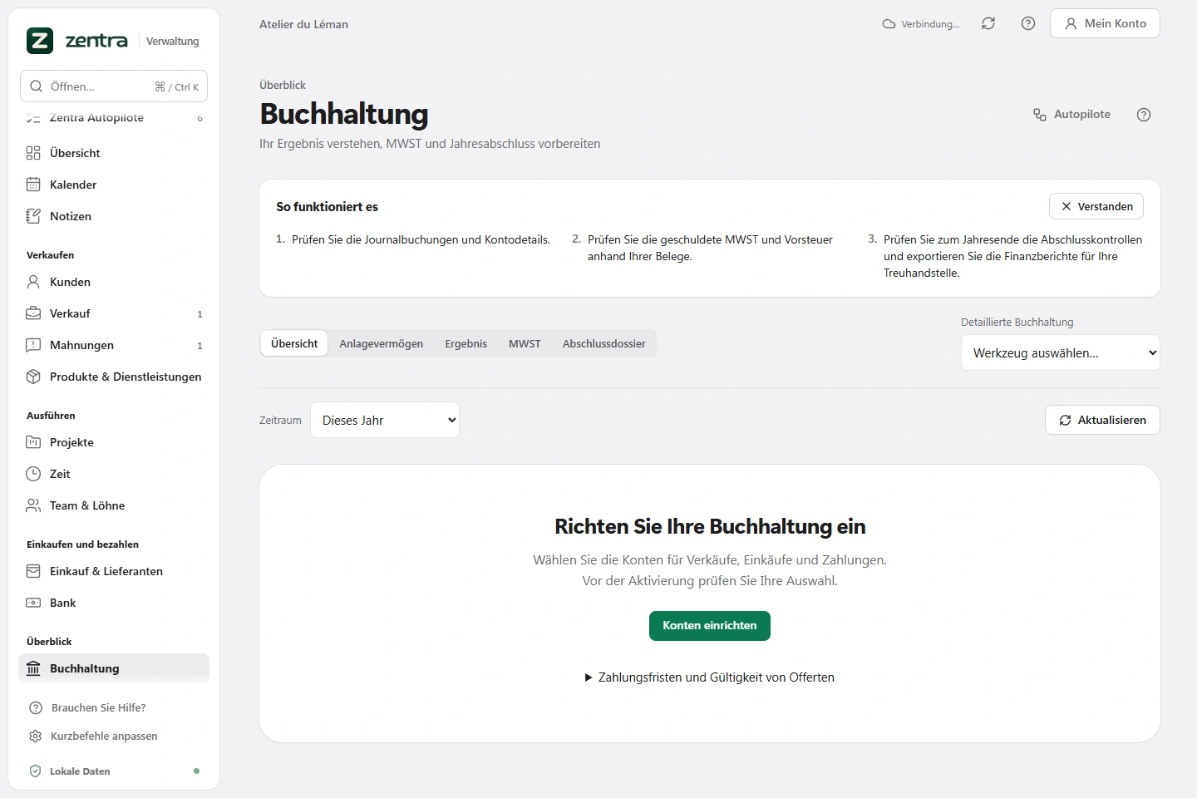The image size is (1197, 798).
Task: Open the Werkzeug auswählen dropdown
Action: pyautogui.click(x=1061, y=353)
